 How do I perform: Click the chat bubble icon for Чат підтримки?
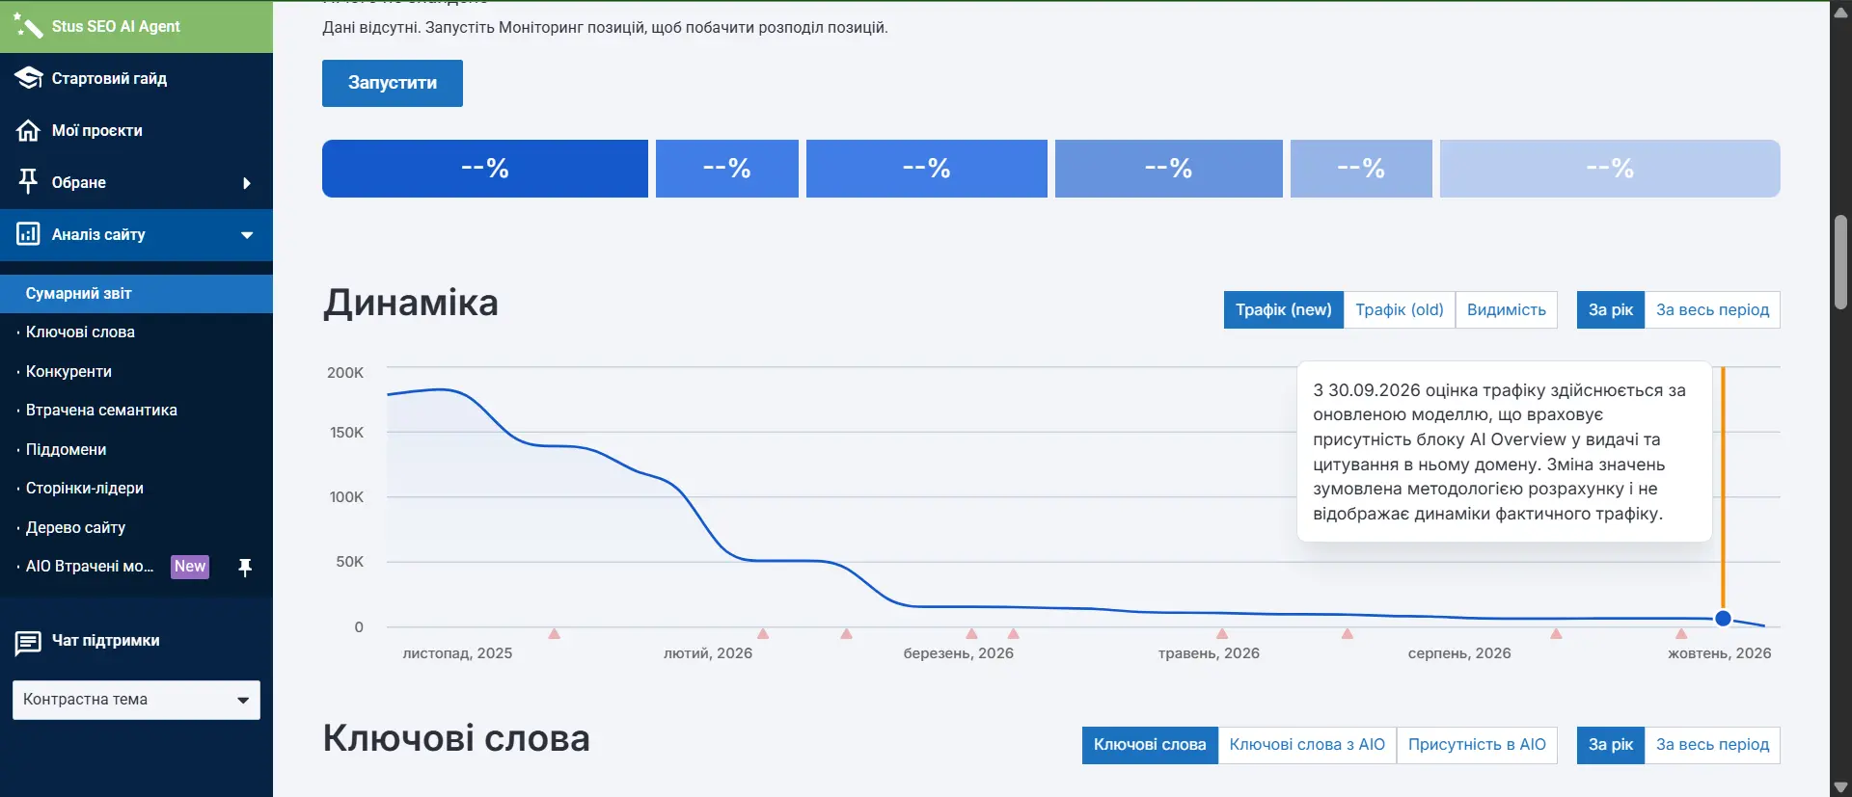click(28, 642)
